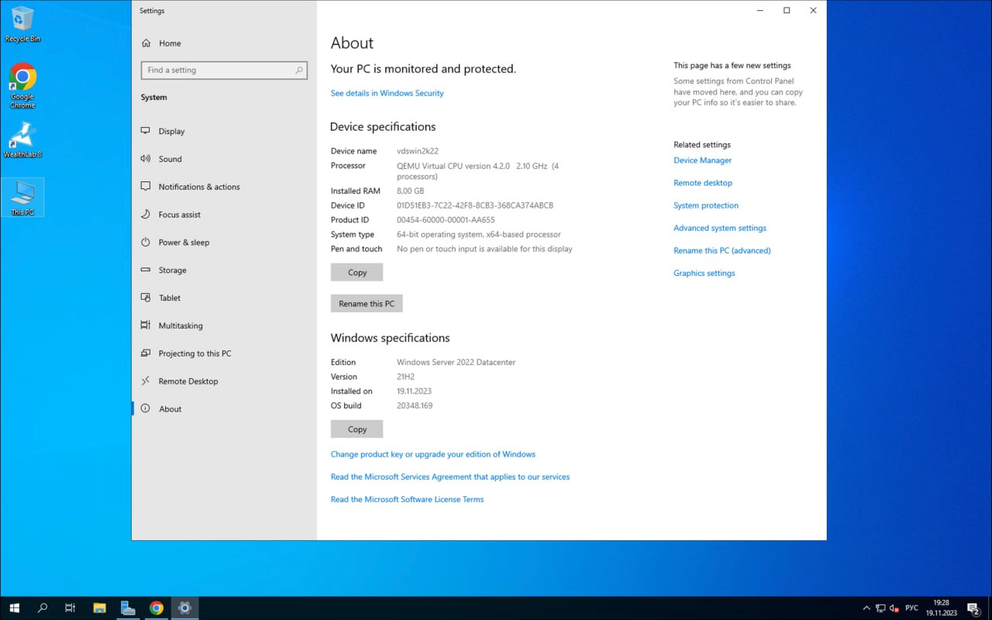Click the About heading
992x620 pixels.
pos(352,43)
